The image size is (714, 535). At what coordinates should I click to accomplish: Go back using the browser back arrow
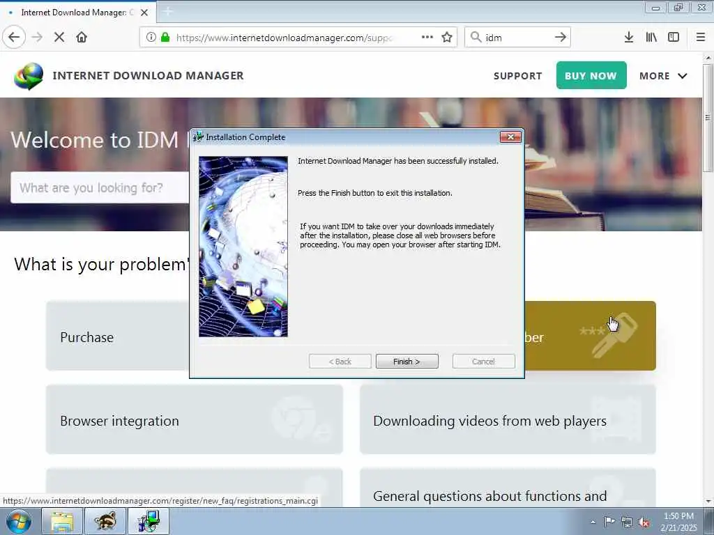click(14, 38)
